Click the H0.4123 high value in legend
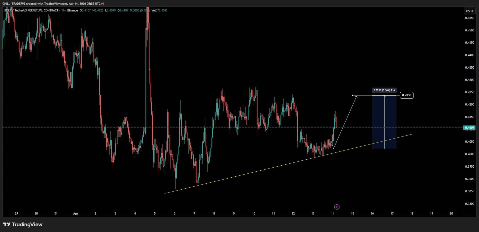The height and width of the screenshot is (232, 479). pyautogui.click(x=98, y=10)
